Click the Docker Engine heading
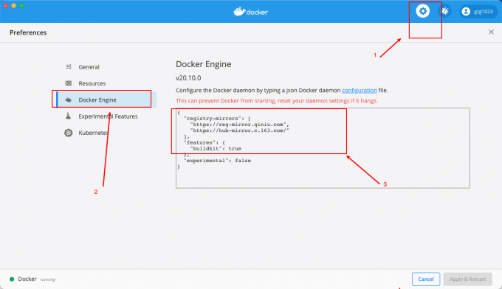The width and height of the screenshot is (502, 289). click(x=203, y=64)
